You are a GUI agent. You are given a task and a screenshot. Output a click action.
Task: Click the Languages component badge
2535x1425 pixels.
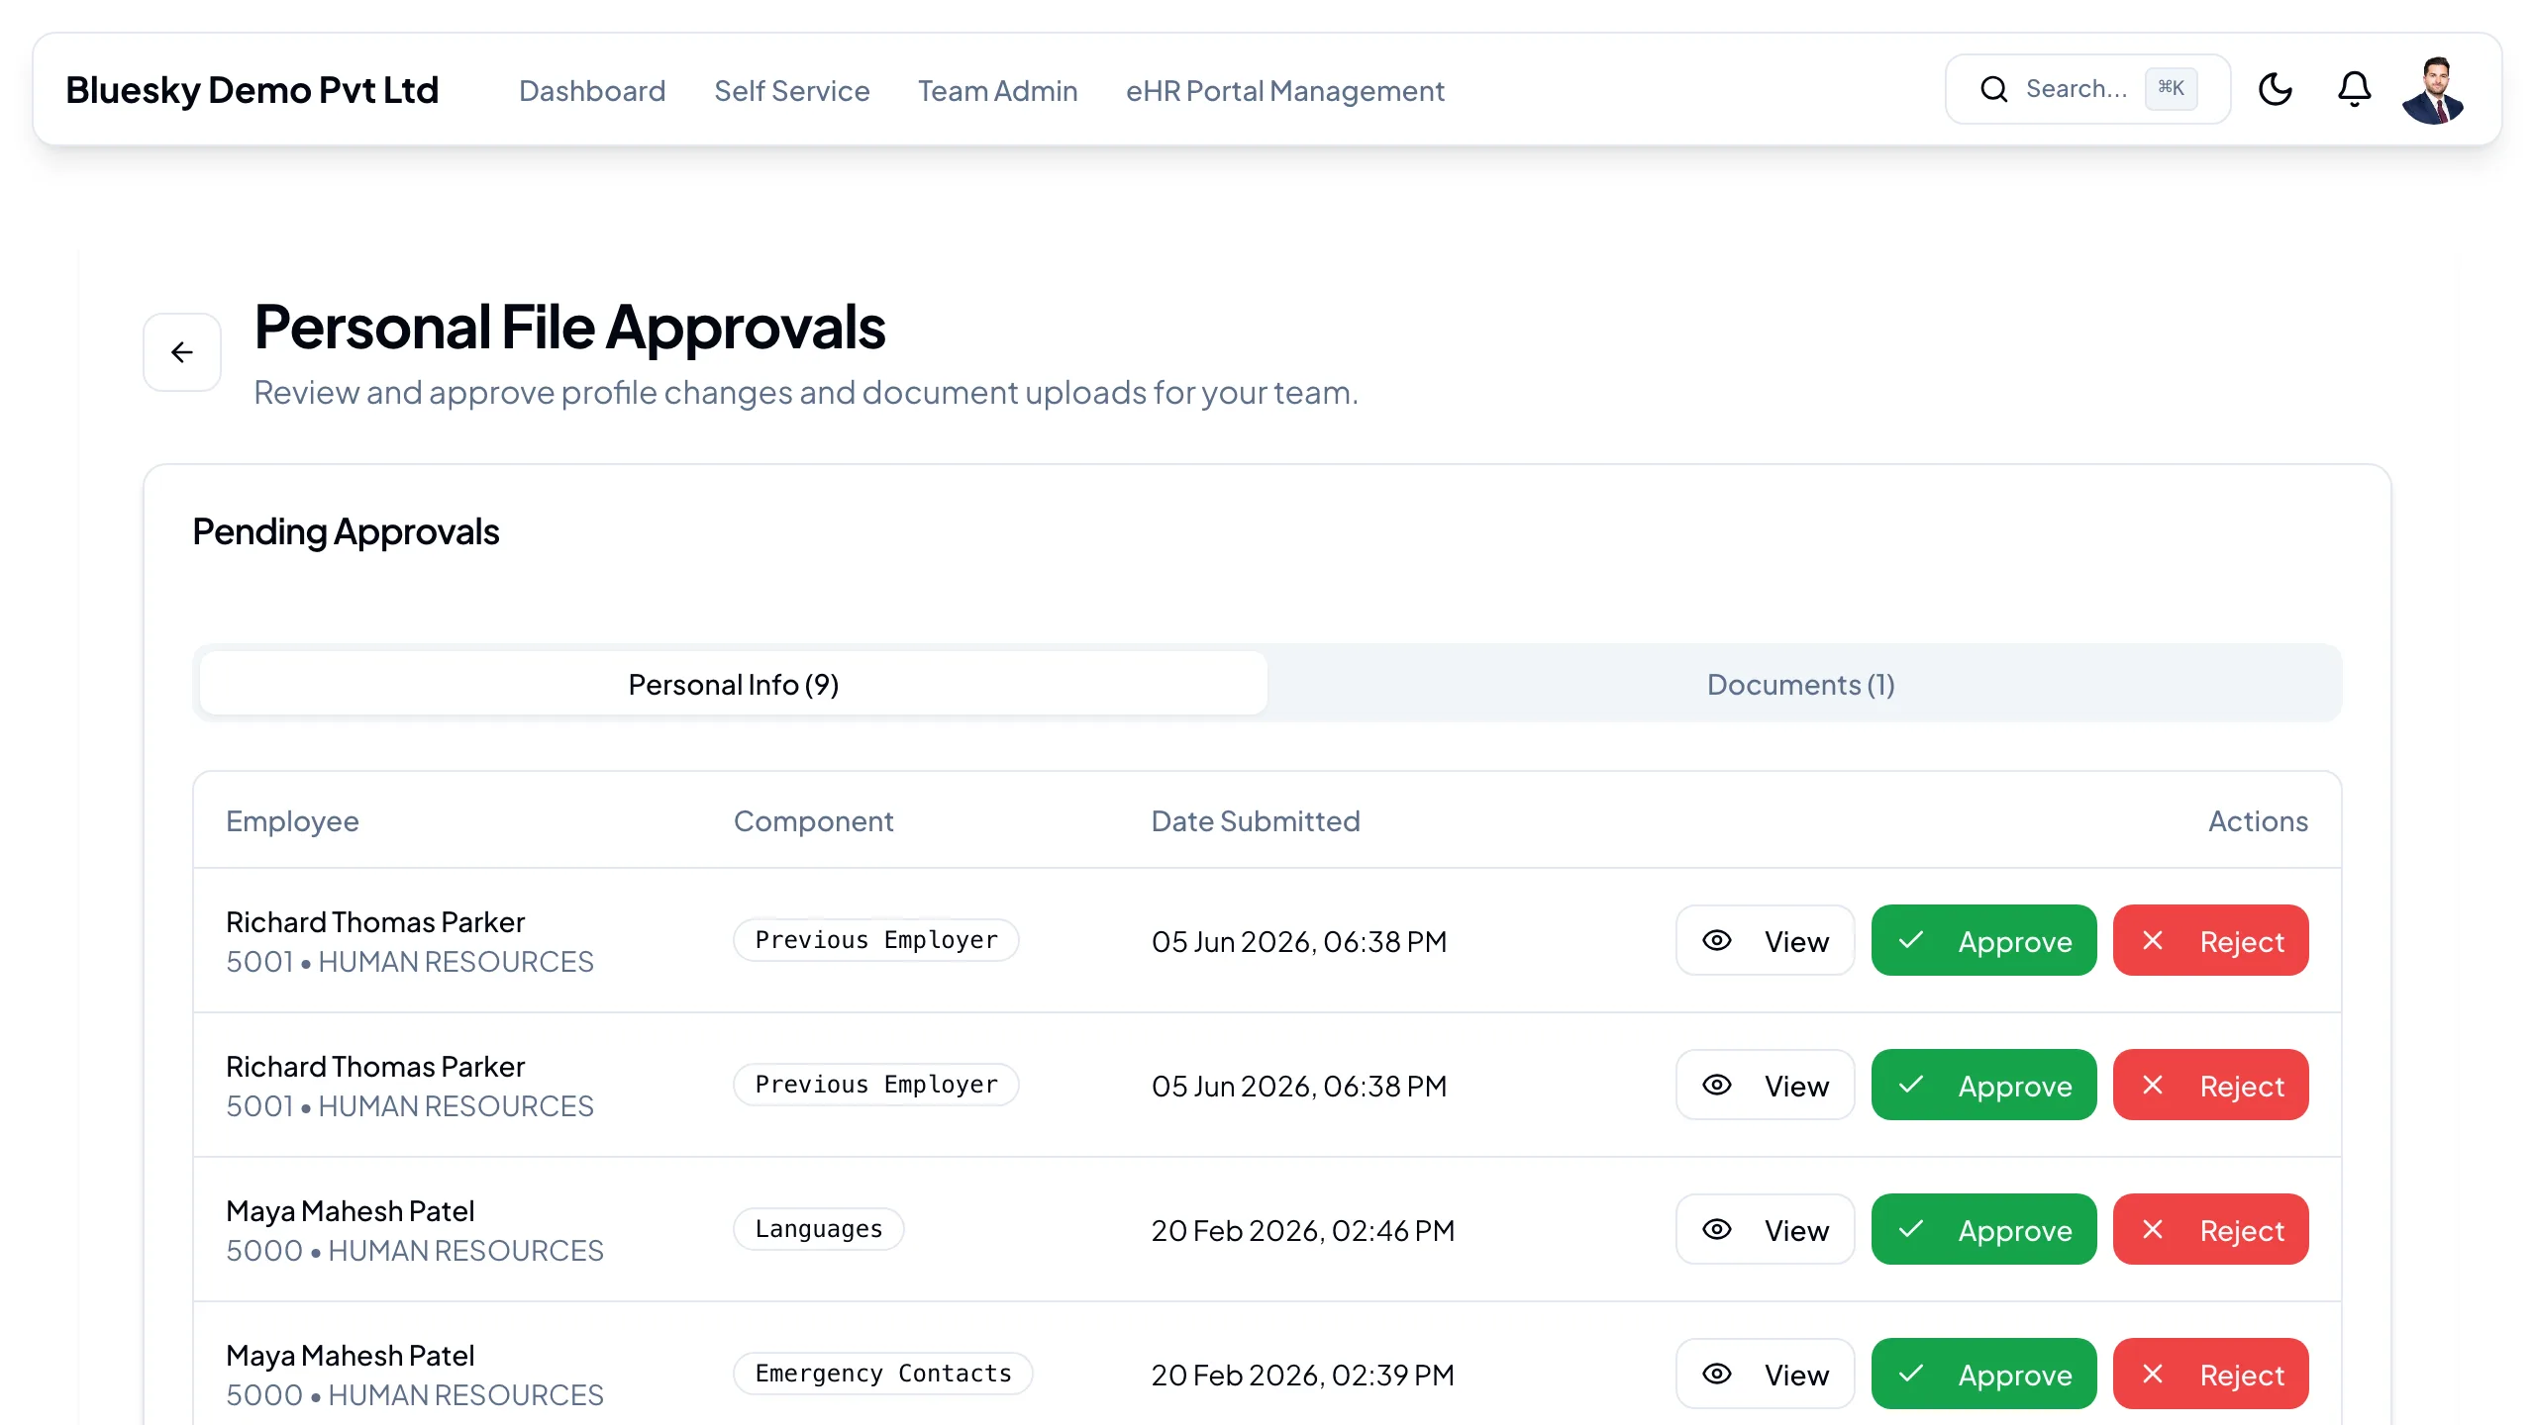pyautogui.click(x=818, y=1229)
